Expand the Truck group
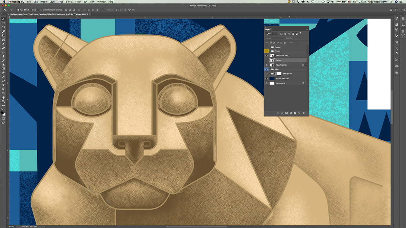The image size is (406, 228). [270, 51]
